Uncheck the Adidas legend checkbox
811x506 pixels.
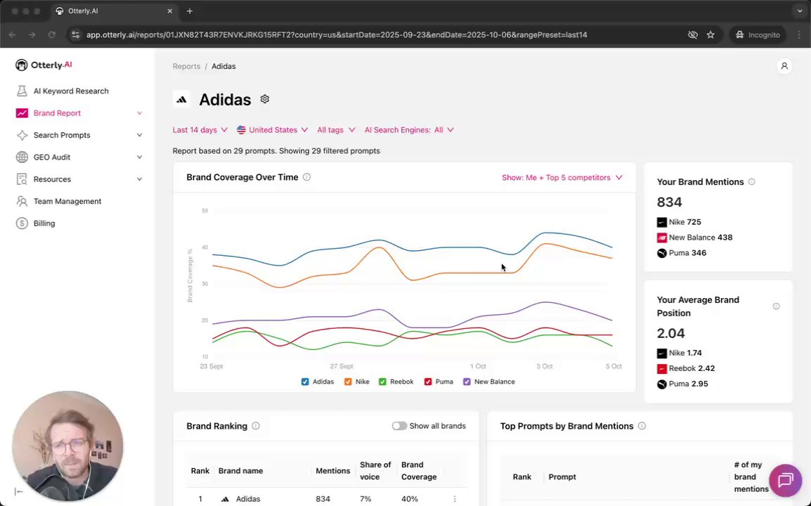(x=305, y=382)
